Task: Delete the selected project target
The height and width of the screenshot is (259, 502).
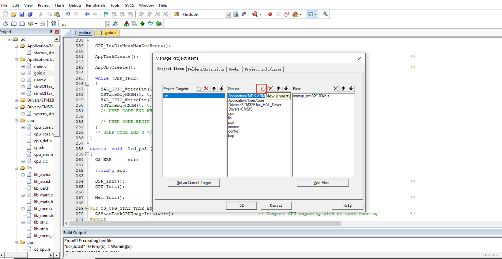Action: (206, 89)
